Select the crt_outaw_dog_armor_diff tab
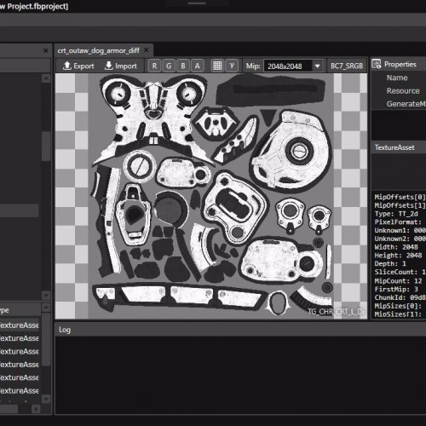The width and height of the screenshot is (426, 426). [98, 50]
